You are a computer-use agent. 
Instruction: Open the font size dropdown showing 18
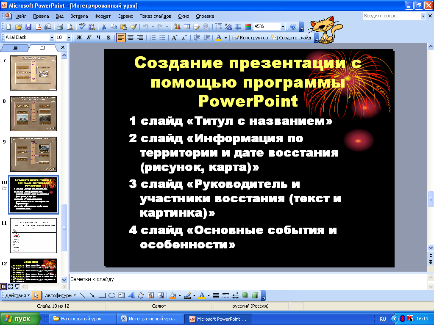click(69, 38)
